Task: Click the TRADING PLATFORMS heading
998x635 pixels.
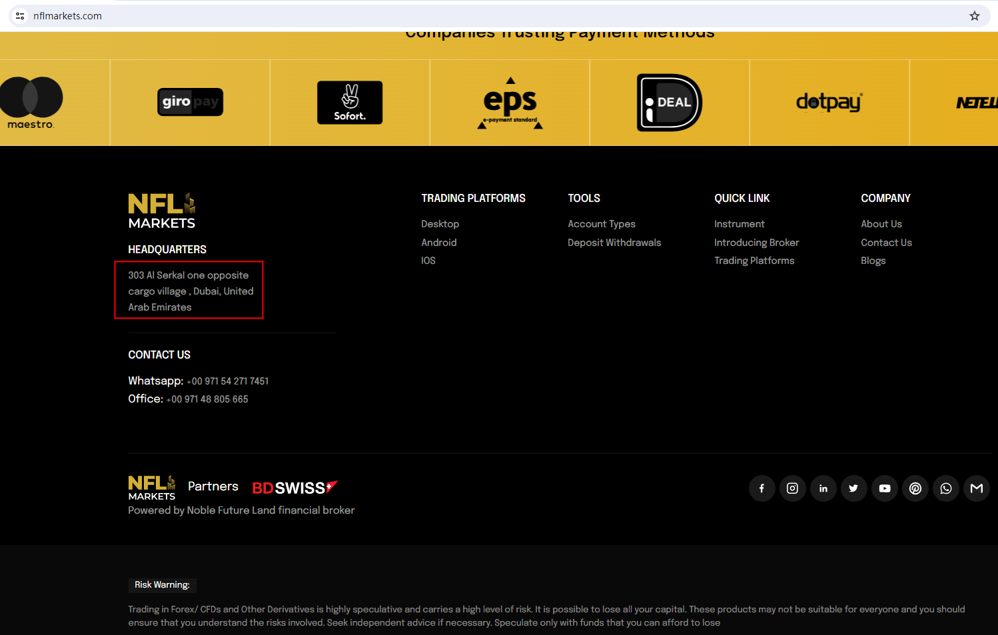Action: point(473,199)
